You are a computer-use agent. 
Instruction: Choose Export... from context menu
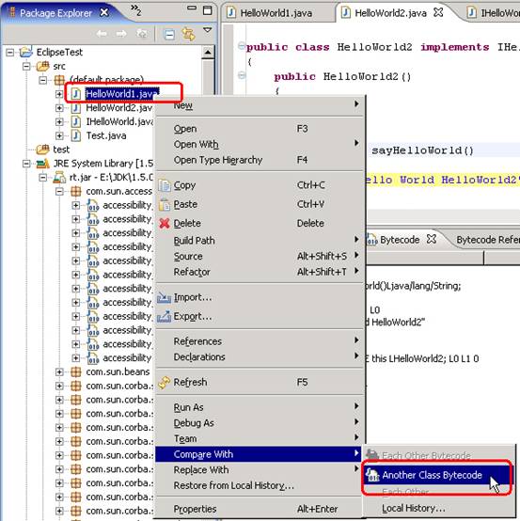coord(260,316)
